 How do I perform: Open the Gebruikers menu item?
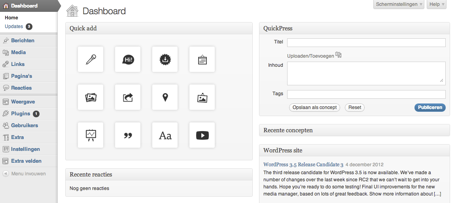click(x=25, y=126)
